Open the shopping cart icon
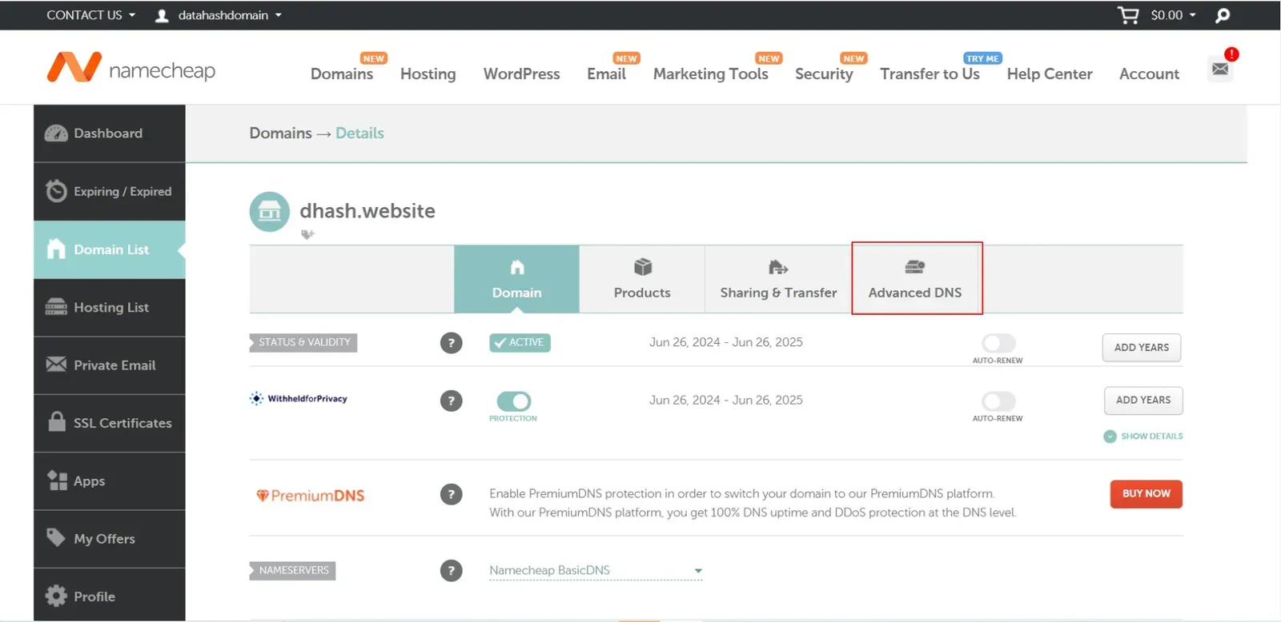 tap(1128, 15)
